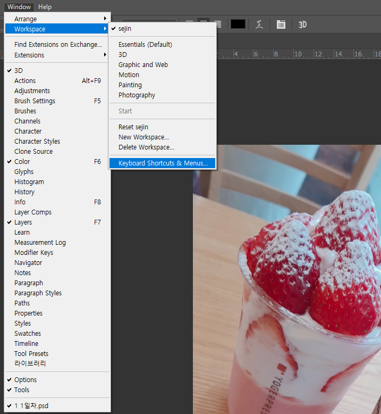The height and width of the screenshot is (414, 381).
Task: Open the Layer Comps panel
Action: point(56,212)
